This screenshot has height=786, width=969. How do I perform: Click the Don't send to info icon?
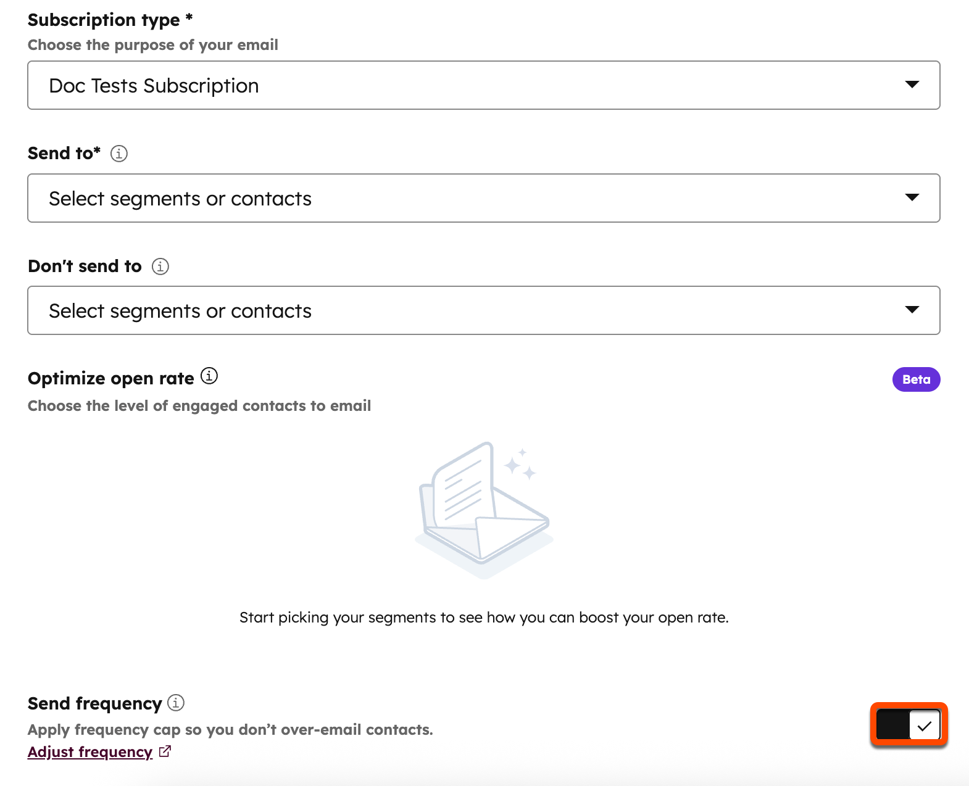pos(160,267)
